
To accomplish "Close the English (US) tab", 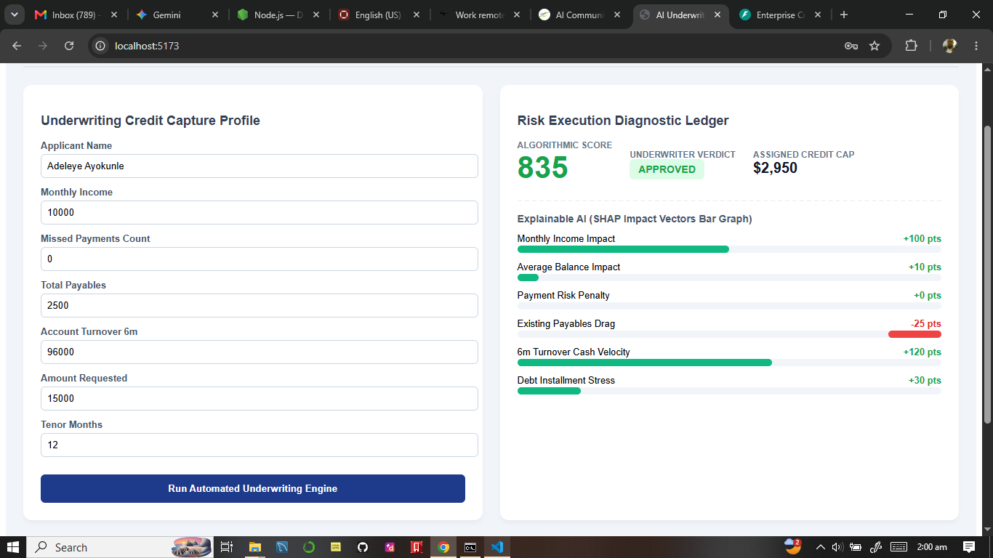I will point(415,15).
